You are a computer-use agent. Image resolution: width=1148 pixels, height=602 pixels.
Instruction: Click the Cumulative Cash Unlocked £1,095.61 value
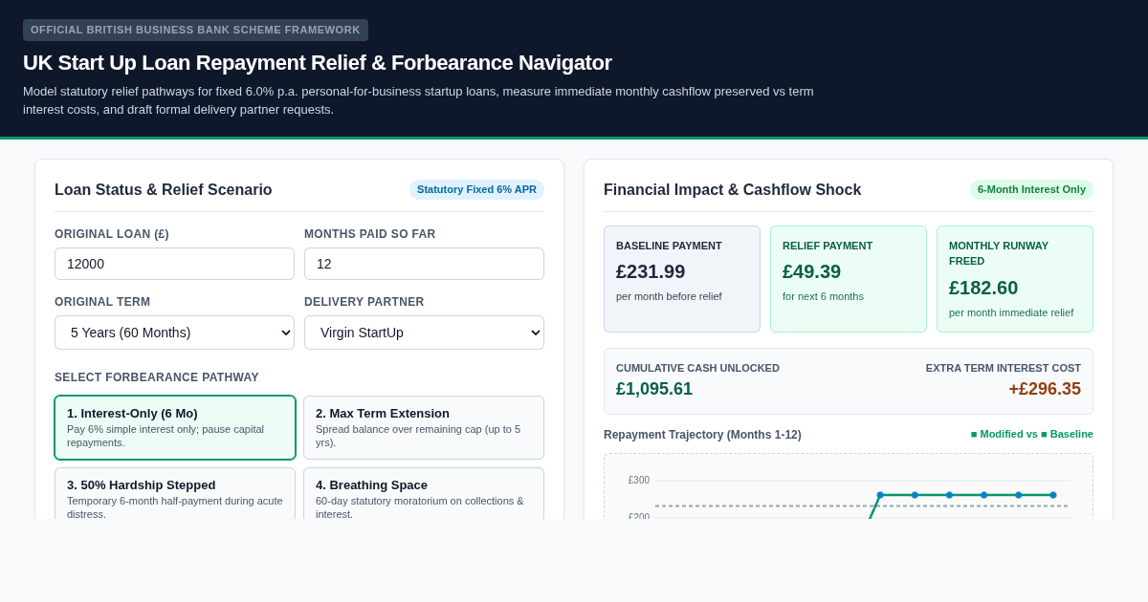click(654, 389)
